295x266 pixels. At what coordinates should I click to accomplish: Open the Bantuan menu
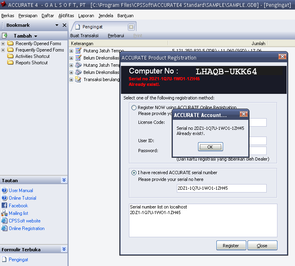click(x=125, y=16)
